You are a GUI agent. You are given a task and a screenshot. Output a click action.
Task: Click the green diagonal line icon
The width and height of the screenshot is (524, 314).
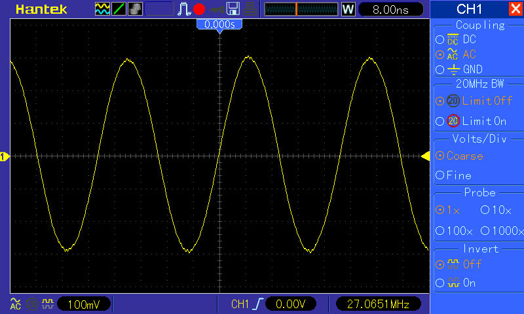[x=118, y=9]
